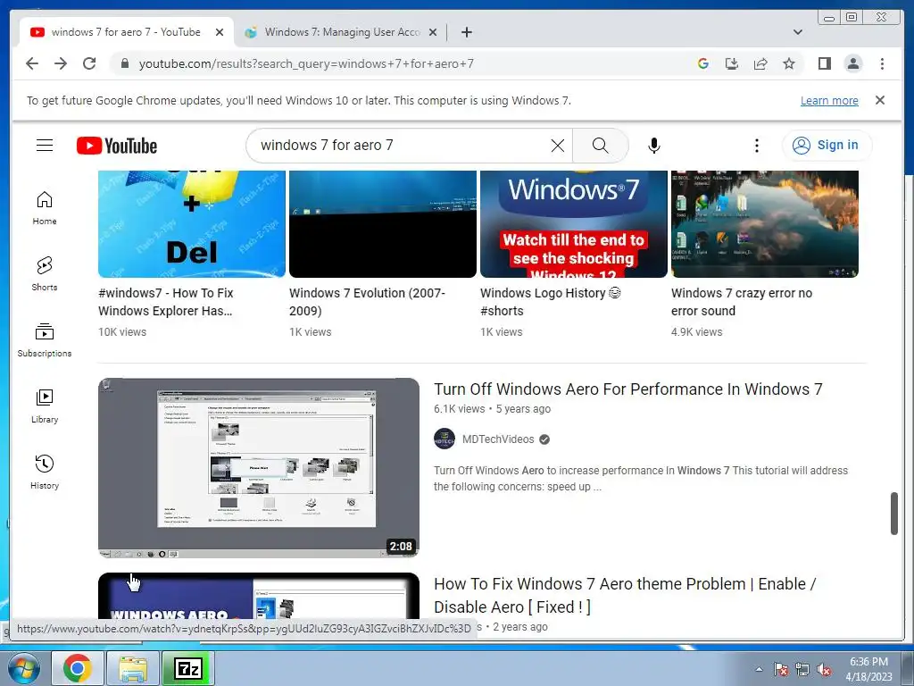
Task: Open the Ctrl+Del Explorer fix short thumbnail
Action: pyautogui.click(x=192, y=224)
